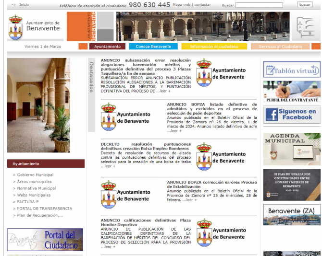322x256 pixels.
Task: Expand Gobierno Municipal in the sidebar
Action: click(x=35, y=175)
